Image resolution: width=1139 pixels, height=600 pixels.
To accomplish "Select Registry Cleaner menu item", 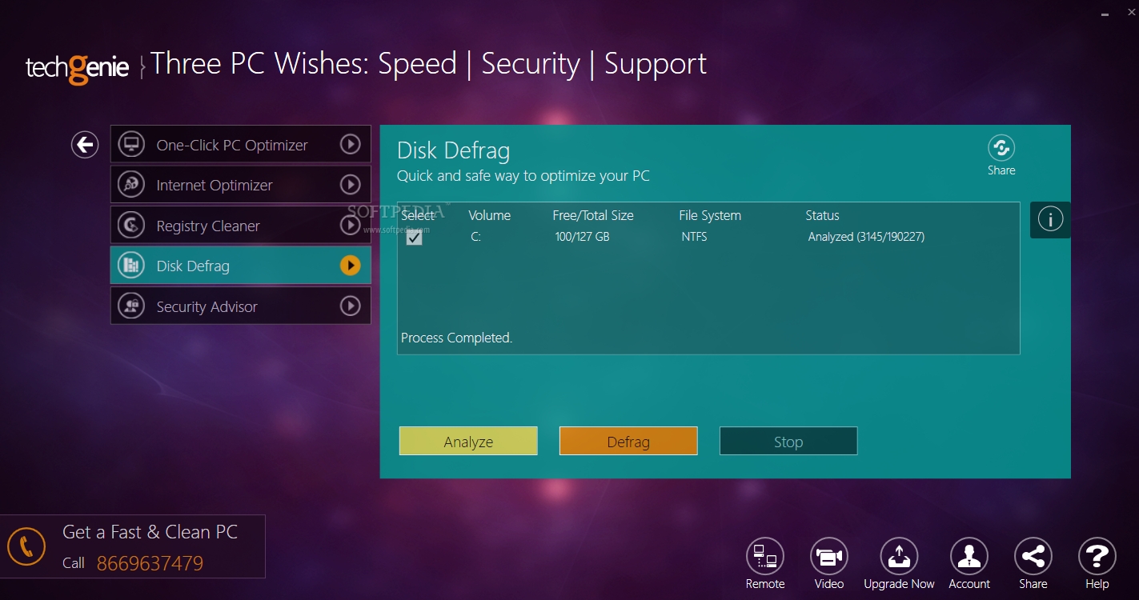I will coord(240,226).
